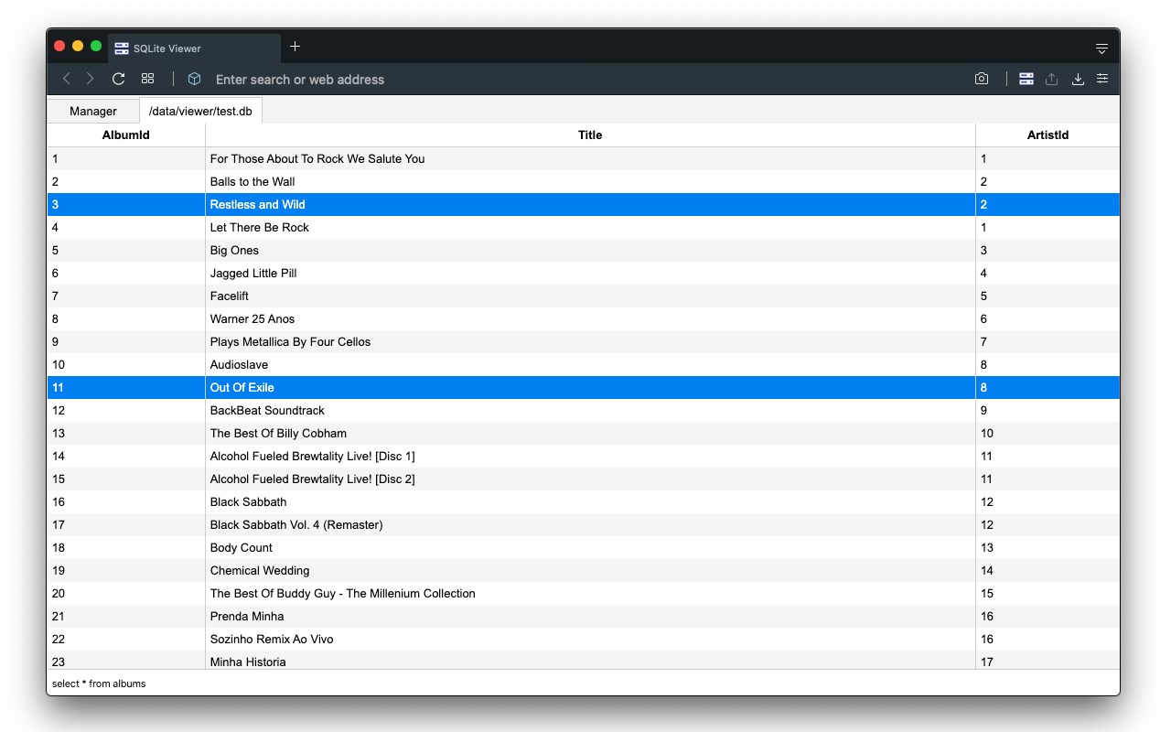The width and height of the screenshot is (1171, 732).
Task: Switch to the /data/viewer/test.db tab
Action: [x=200, y=111]
